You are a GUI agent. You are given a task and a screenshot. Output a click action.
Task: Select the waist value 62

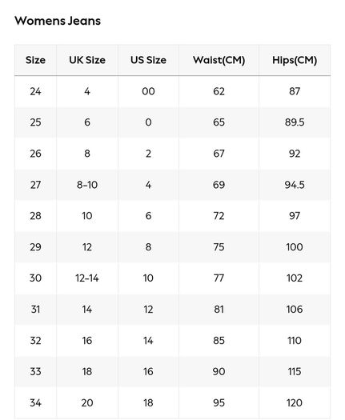[219, 92]
